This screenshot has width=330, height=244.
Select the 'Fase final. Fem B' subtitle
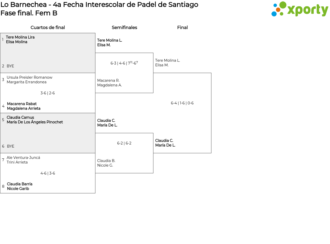(x=29, y=13)
